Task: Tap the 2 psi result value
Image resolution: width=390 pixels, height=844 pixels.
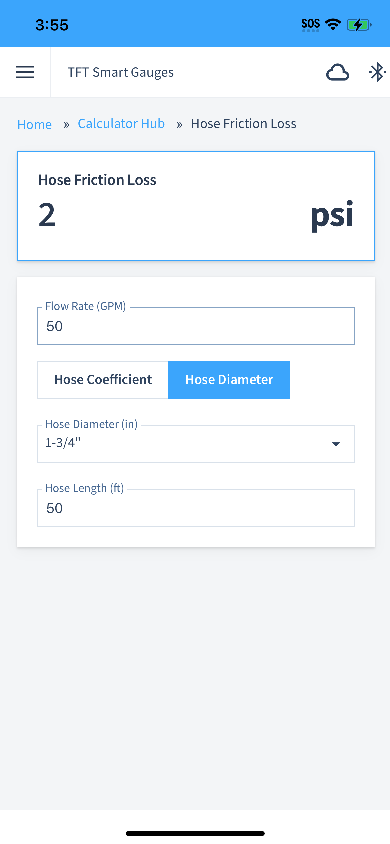Action: coord(47,215)
